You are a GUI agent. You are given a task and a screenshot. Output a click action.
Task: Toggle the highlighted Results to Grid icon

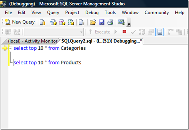(x=159, y=32)
